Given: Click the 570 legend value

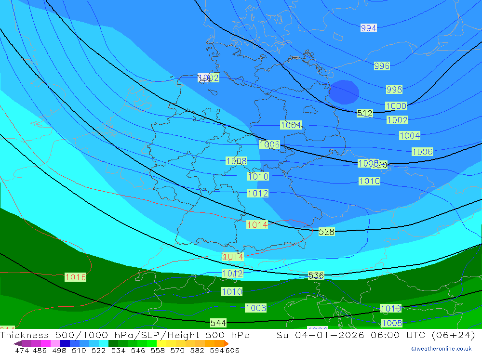Looking at the screenshot, I should (x=177, y=350).
